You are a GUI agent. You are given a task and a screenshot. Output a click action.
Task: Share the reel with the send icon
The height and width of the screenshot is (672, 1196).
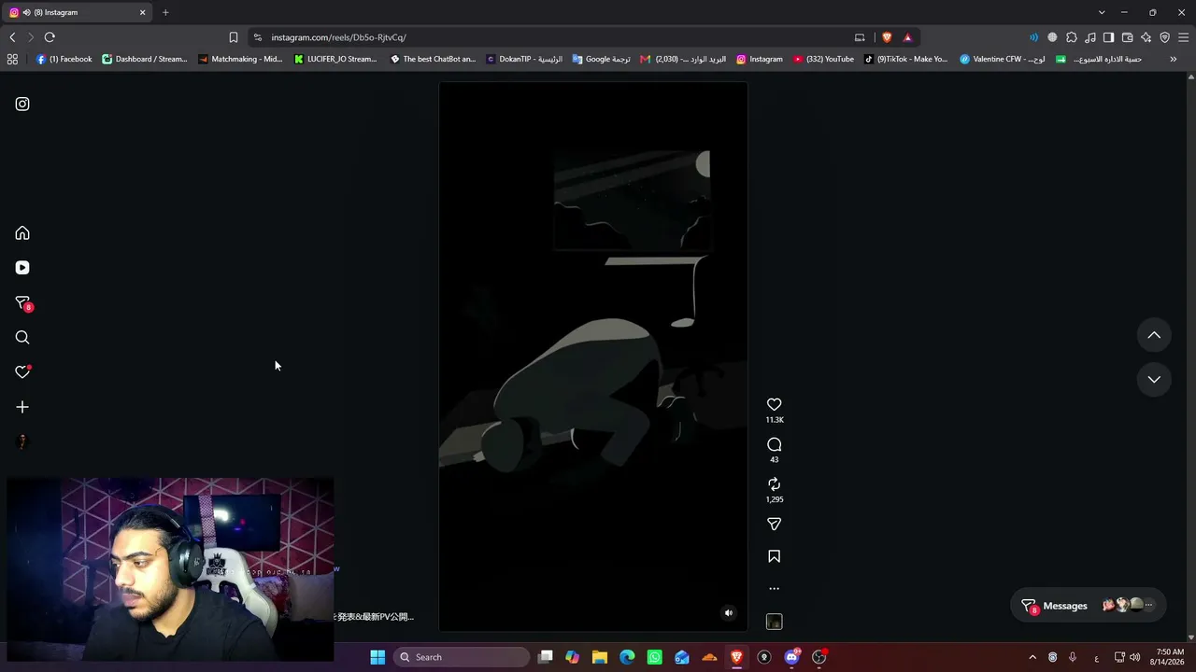pyautogui.click(x=774, y=525)
